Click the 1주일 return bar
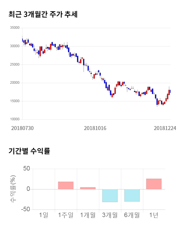 pos(66,186)
